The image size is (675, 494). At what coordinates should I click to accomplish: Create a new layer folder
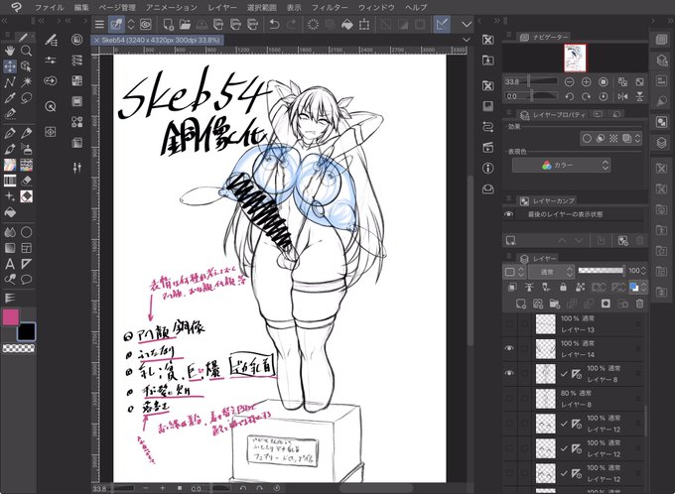click(x=555, y=304)
